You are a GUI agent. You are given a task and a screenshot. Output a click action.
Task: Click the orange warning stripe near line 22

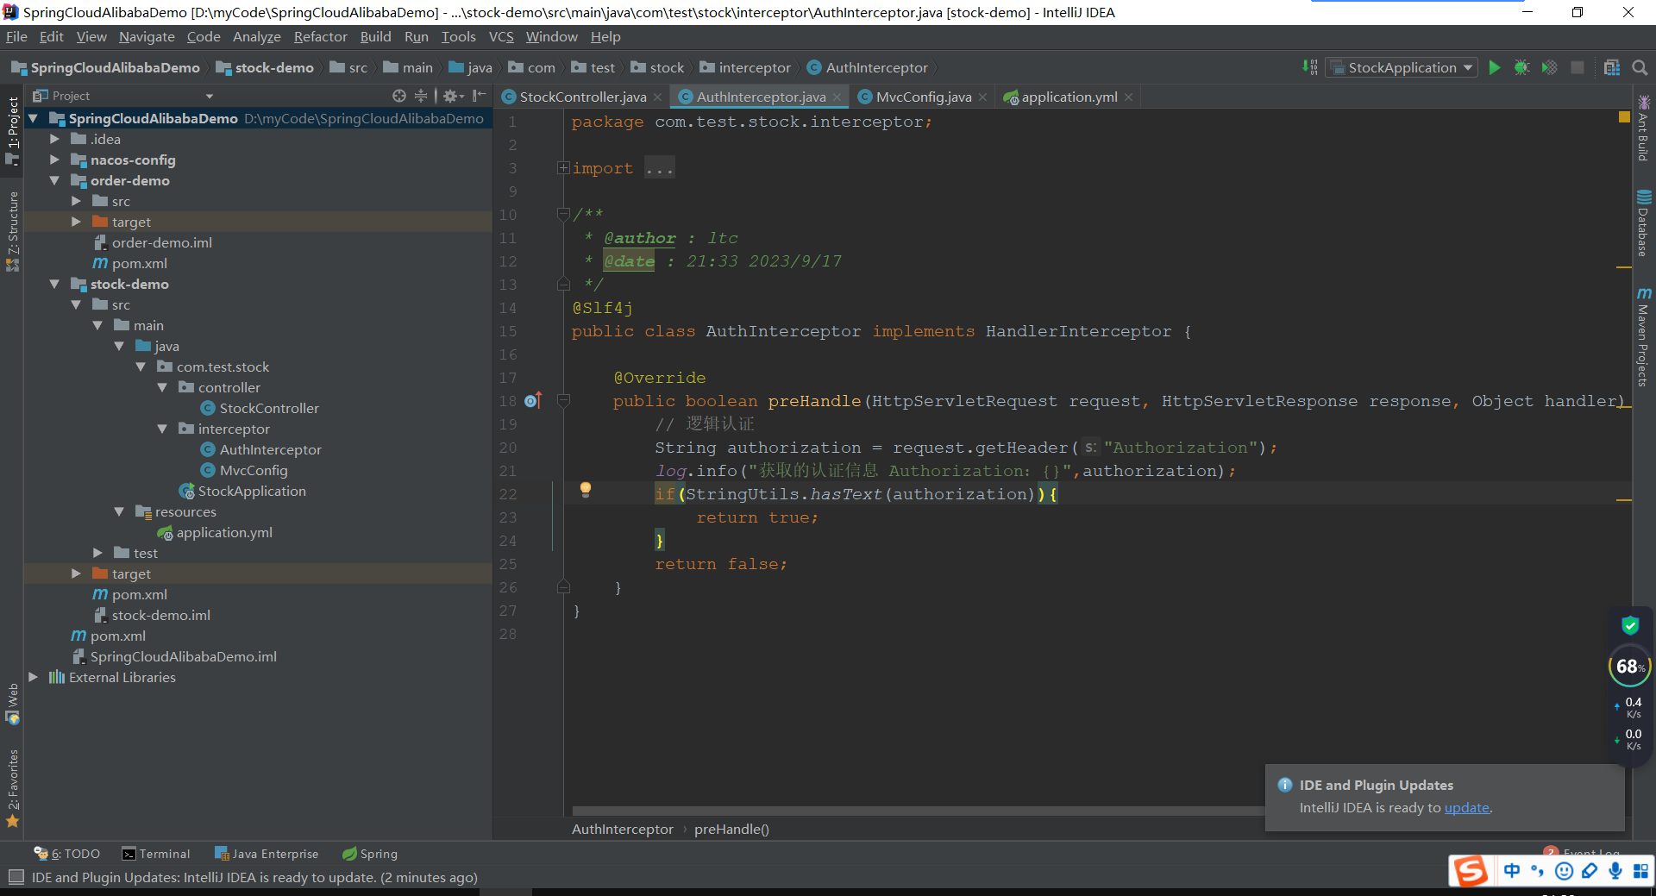(x=1624, y=499)
